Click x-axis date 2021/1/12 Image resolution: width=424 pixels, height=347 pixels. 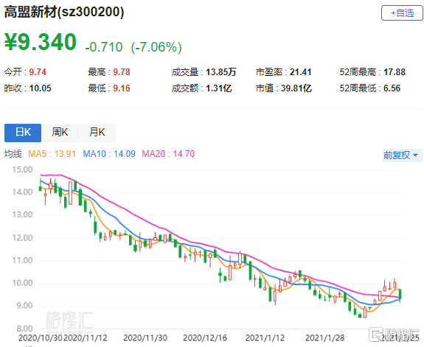(265, 338)
